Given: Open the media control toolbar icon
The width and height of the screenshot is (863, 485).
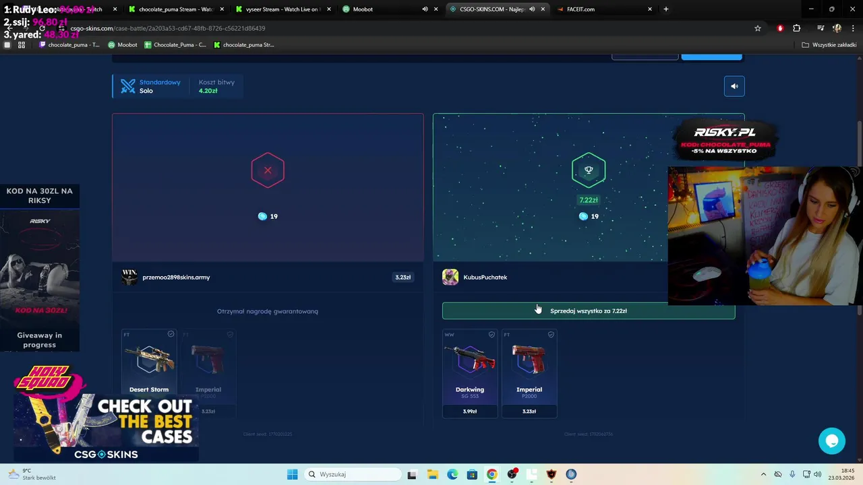Looking at the screenshot, I should tap(821, 28).
